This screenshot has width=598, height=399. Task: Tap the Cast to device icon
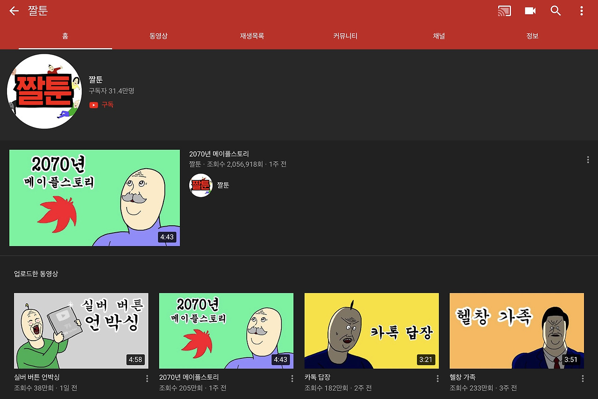click(x=505, y=11)
